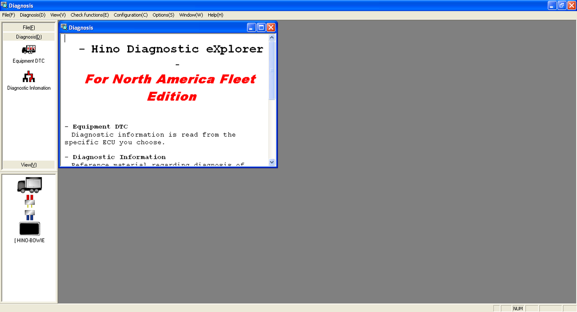
Task: Open the Equipment DTC truck icon
Action: click(29, 50)
